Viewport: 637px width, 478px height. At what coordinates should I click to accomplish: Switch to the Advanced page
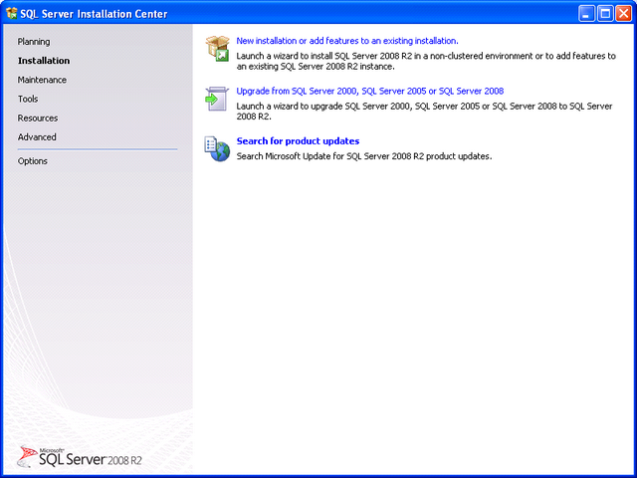point(37,136)
